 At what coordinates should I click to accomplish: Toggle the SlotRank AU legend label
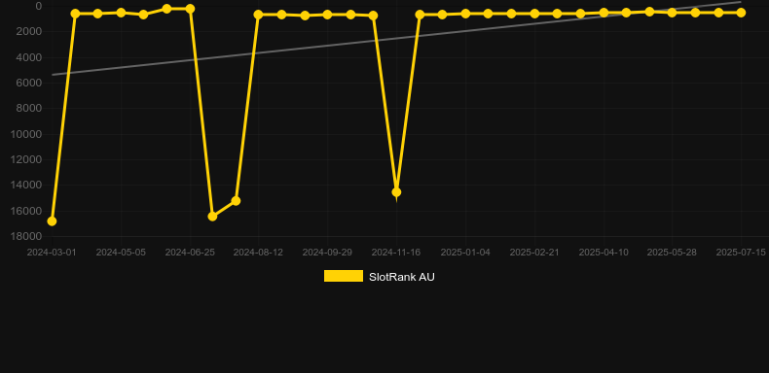tap(402, 277)
